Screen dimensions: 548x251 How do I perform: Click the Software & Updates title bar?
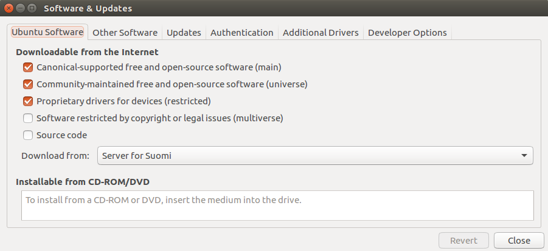(274, 8)
